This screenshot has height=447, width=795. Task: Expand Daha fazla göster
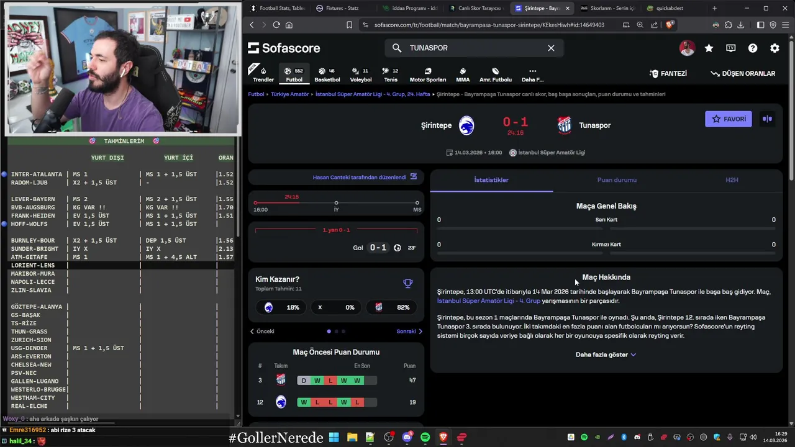[x=606, y=354]
